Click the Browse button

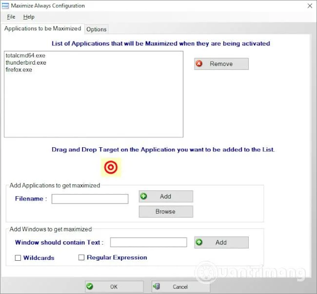point(166,211)
